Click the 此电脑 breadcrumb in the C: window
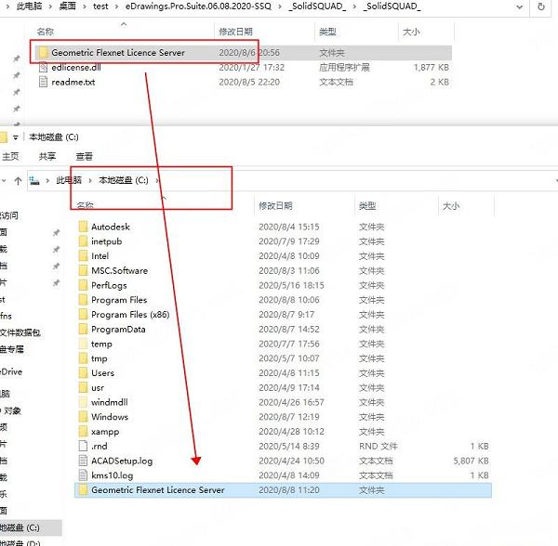 (x=69, y=180)
